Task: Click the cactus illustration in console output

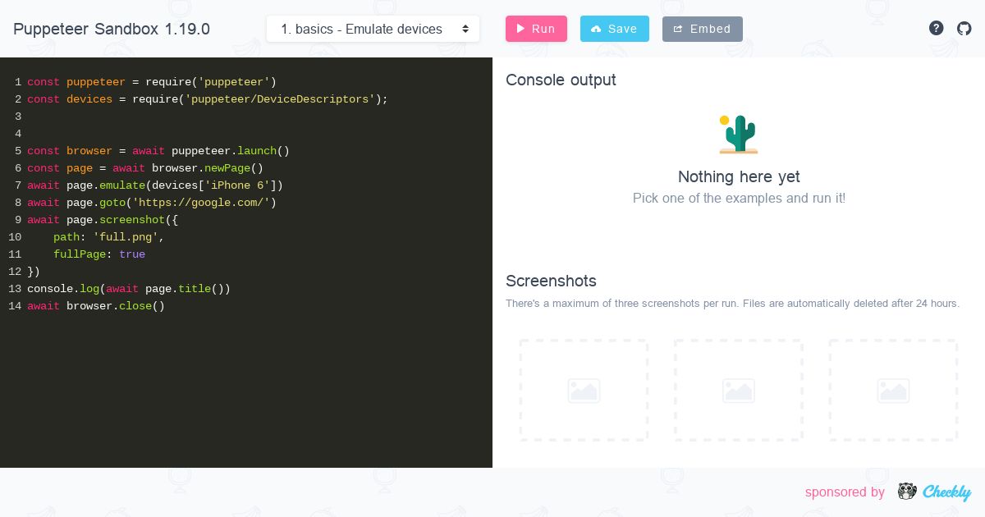Action: coord(739,134)
